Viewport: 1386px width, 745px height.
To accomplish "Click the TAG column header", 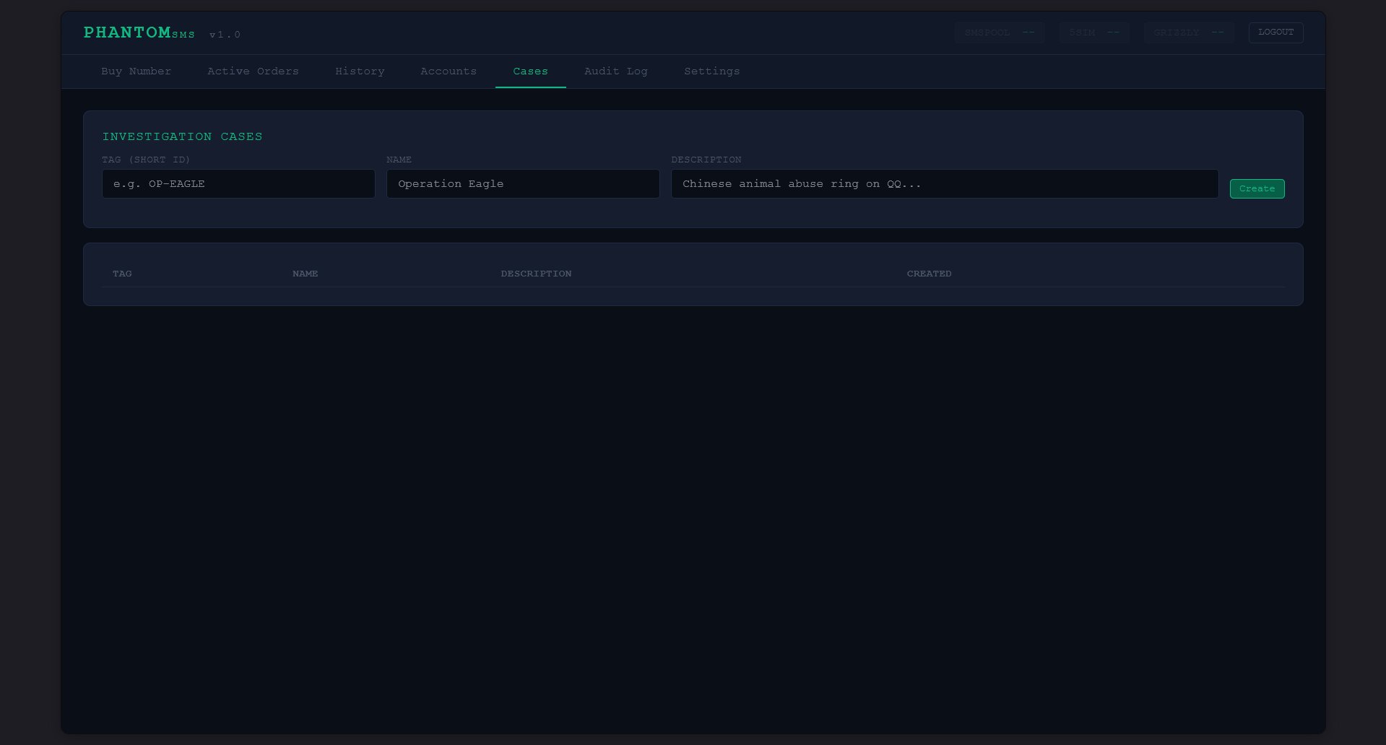I will pyautogui.click(x=122, y=274).
